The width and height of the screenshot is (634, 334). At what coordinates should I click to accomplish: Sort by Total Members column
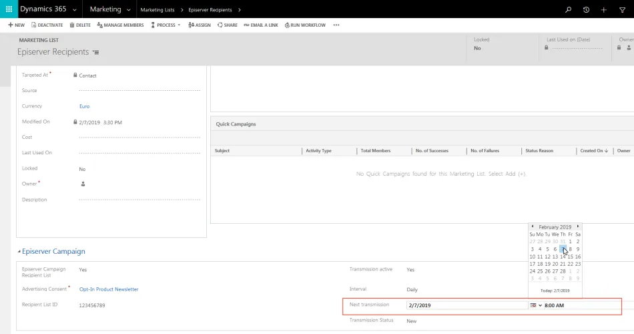point(376,150)
